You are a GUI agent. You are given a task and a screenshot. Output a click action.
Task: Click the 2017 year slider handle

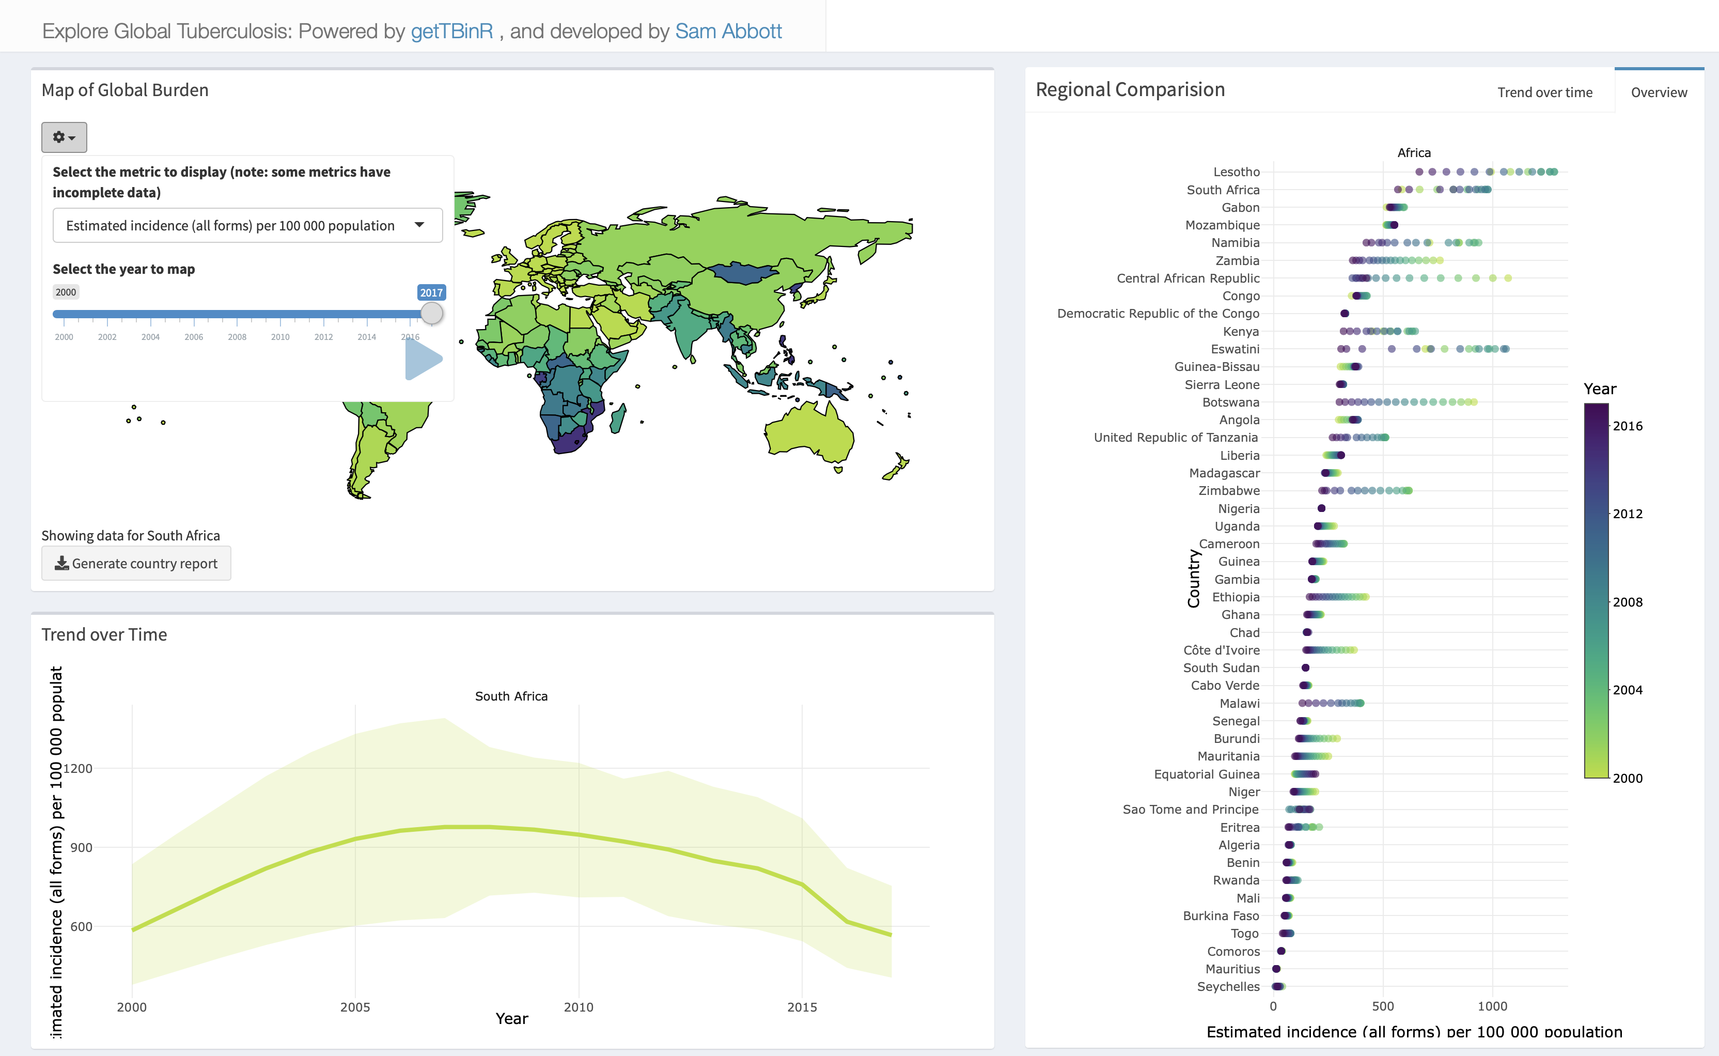(x=431, y=313)
